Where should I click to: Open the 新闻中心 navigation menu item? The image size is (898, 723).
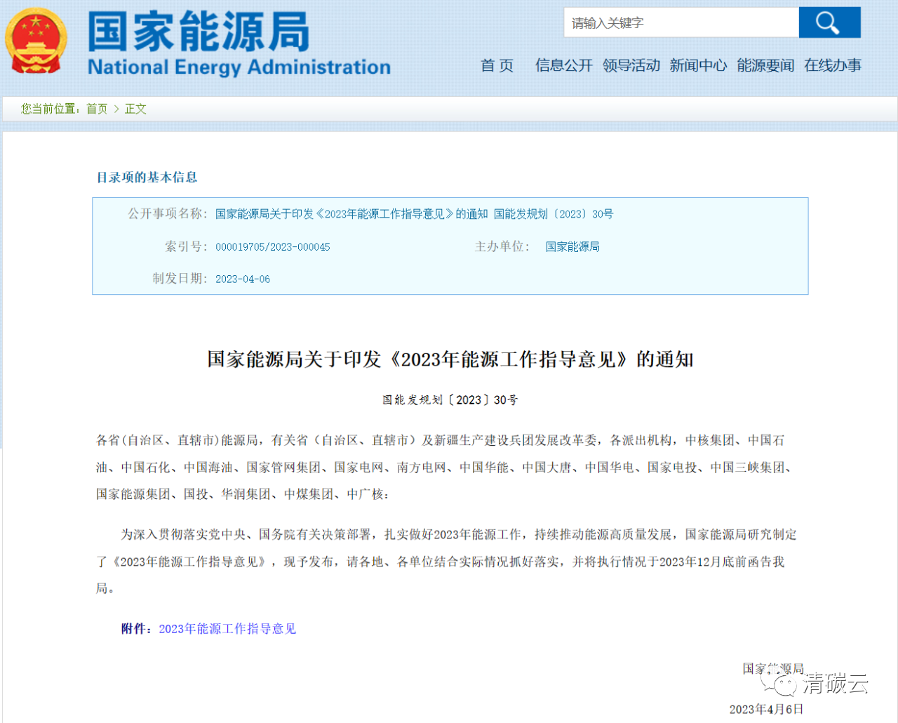click(x=698, y=66)
